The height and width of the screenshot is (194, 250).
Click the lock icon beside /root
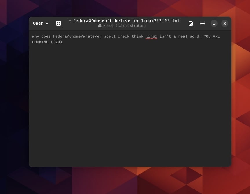point(100,26)
